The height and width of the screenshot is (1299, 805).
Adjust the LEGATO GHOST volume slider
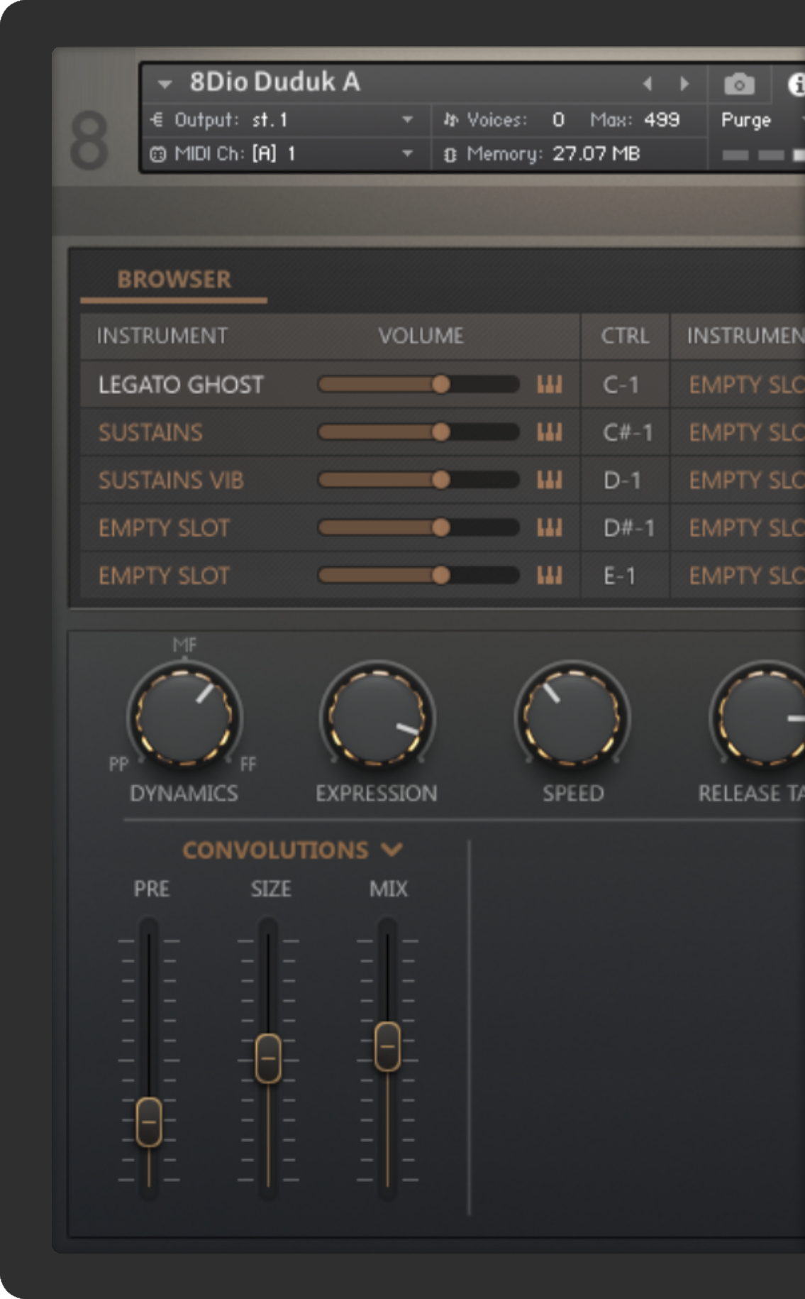coord(418,384)
